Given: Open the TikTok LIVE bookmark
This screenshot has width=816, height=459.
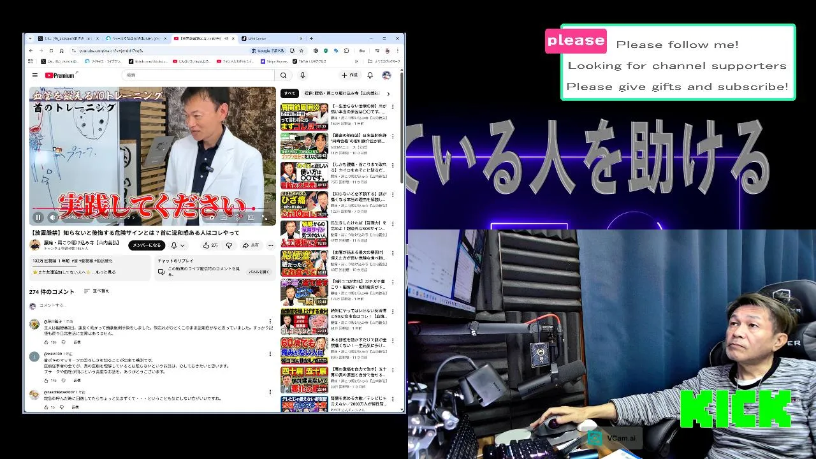Looking at the screenshot, I should [x=309, y=61].
